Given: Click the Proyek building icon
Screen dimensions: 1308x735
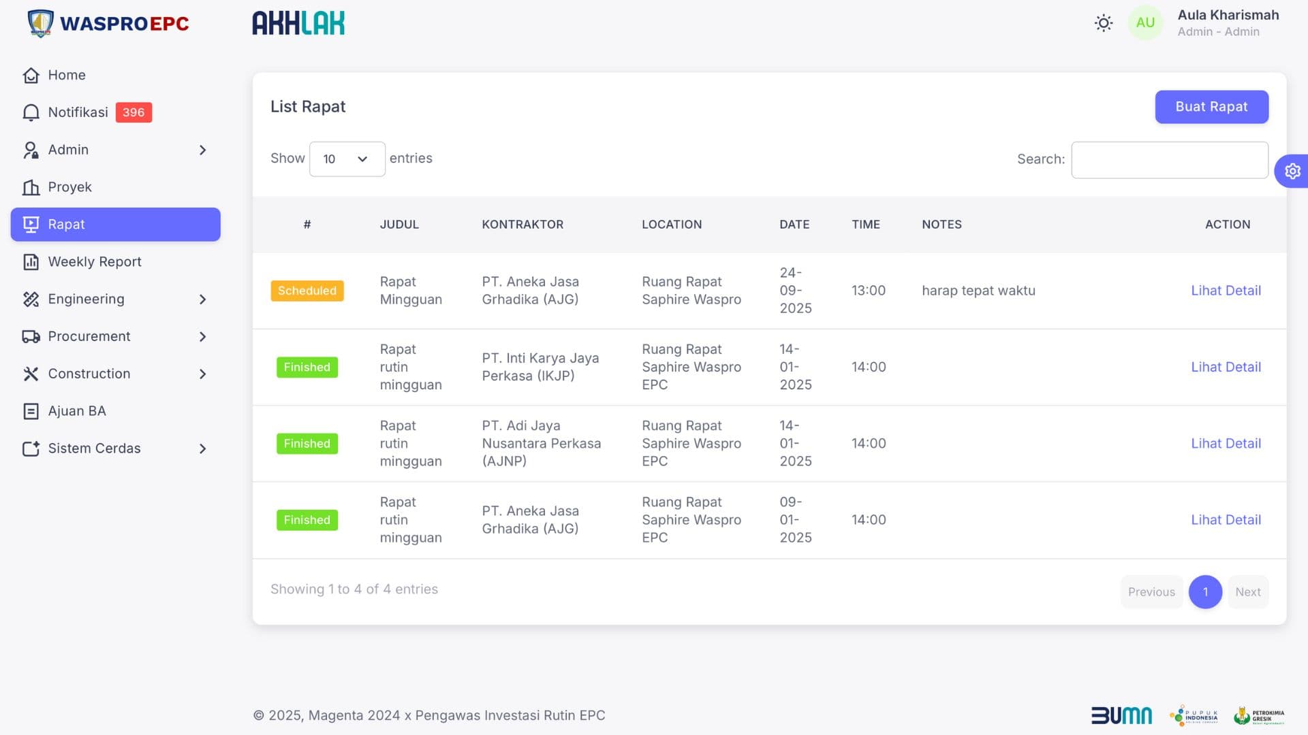Looking at the screenshot, I should point(31,187).
